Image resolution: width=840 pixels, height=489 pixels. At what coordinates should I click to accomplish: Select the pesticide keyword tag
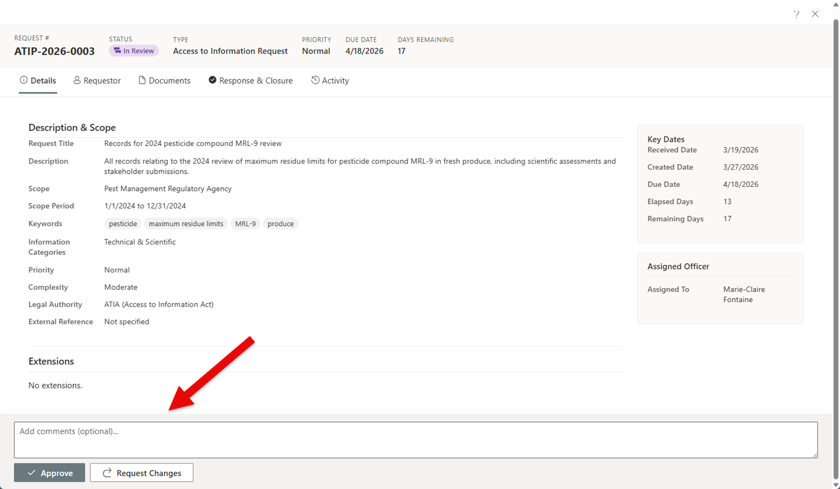(123, 224)
